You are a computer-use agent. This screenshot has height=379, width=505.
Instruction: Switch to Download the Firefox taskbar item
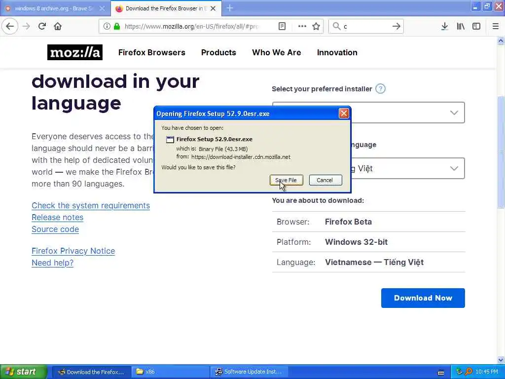click(x=91, y=372)
